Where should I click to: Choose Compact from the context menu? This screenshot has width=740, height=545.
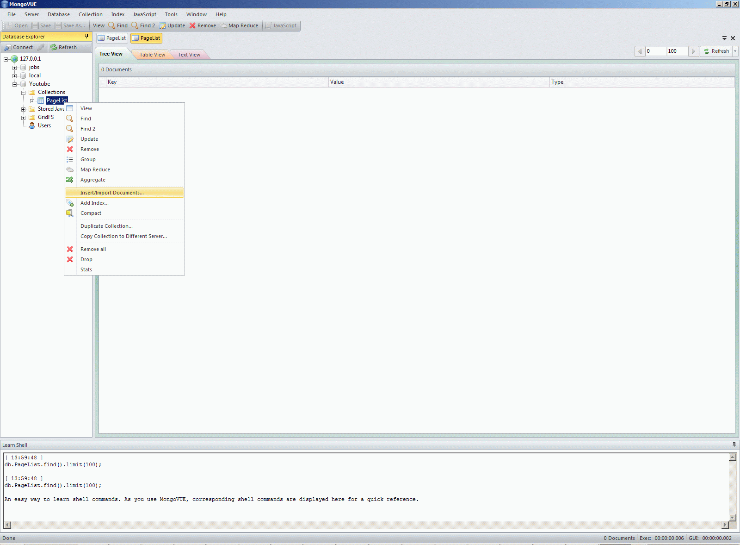124,213
